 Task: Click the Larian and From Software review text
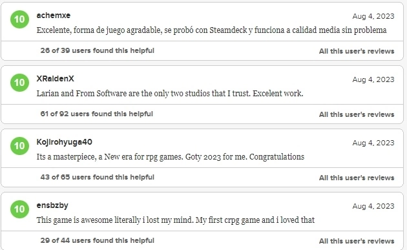pyautogui.click(x=170, y=94)
